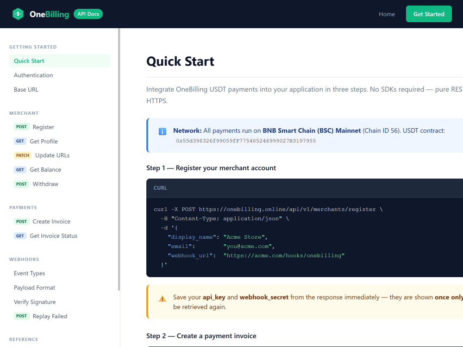Open the GET Get Profile endpoint

click(60, 141)
